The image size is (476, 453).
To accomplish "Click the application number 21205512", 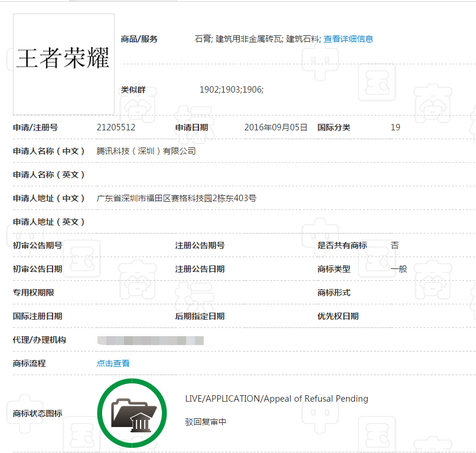I will click(x=115, y=127).
